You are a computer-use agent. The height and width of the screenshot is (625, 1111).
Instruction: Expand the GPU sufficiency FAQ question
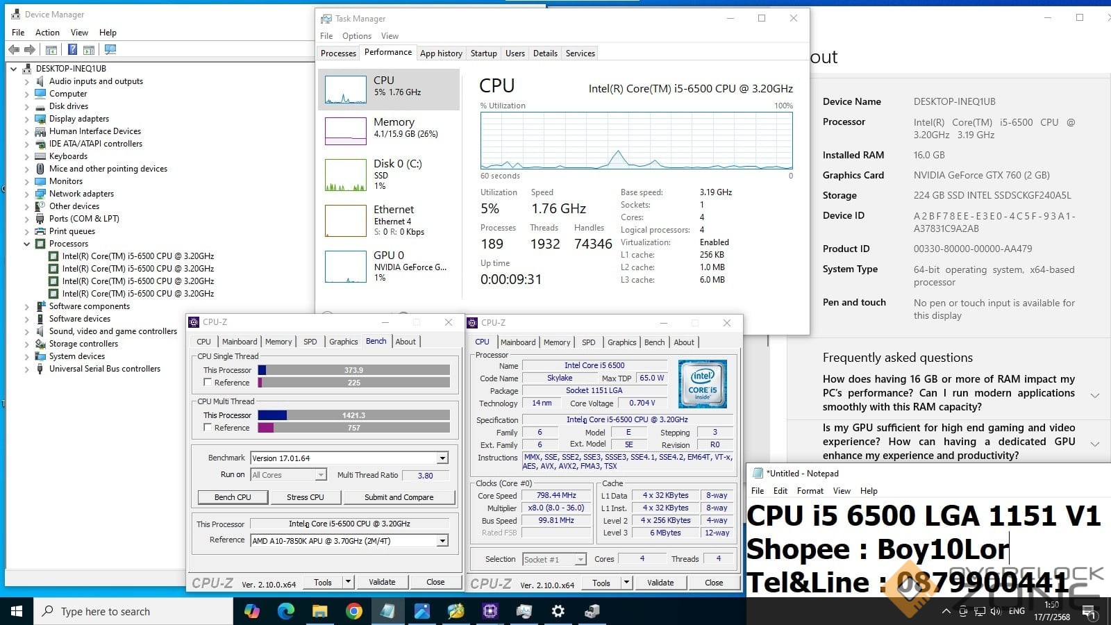pyautogui.click(x=1095, y=444)
